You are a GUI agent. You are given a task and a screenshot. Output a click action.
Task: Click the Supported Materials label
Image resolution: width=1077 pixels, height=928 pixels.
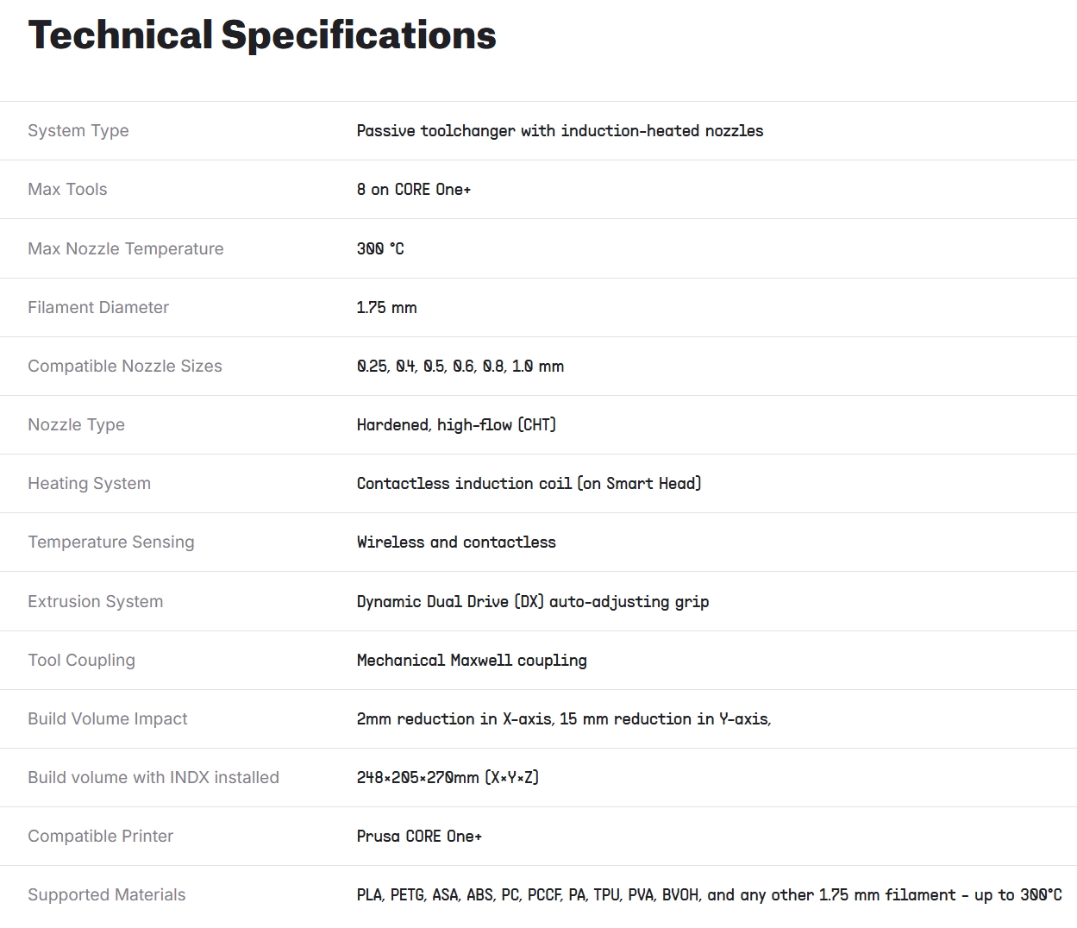[x=107, y=895]
